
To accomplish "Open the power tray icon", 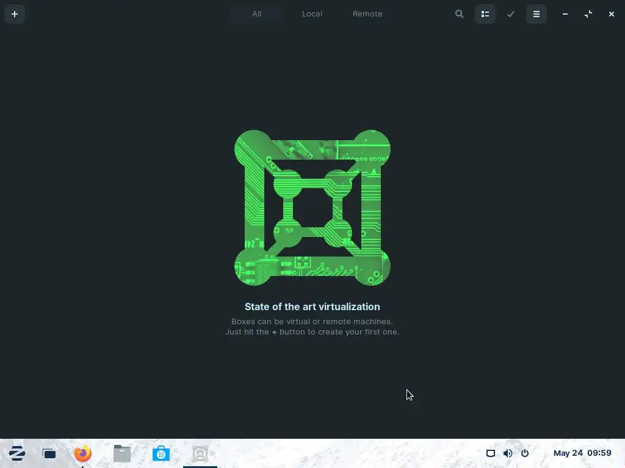I will tap(525, 453).
